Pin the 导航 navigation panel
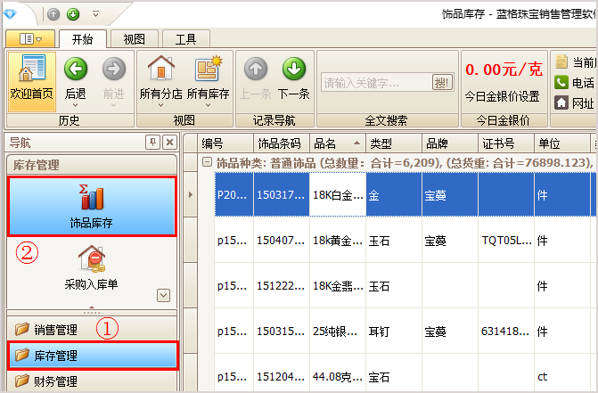This screenshot has width=598, height=393. point(152,143)
